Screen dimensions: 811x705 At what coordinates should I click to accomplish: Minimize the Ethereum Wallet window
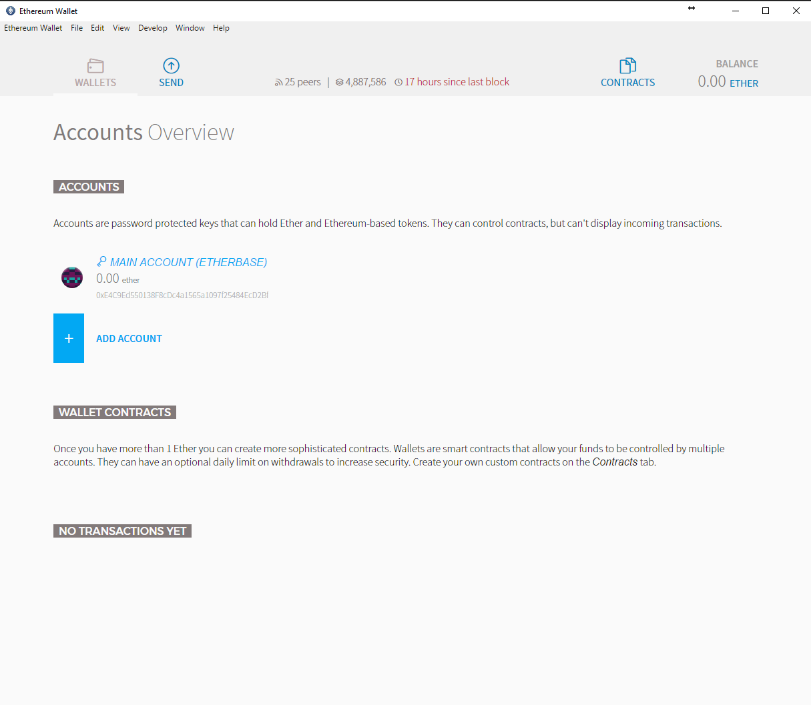[x=736, y=11]
